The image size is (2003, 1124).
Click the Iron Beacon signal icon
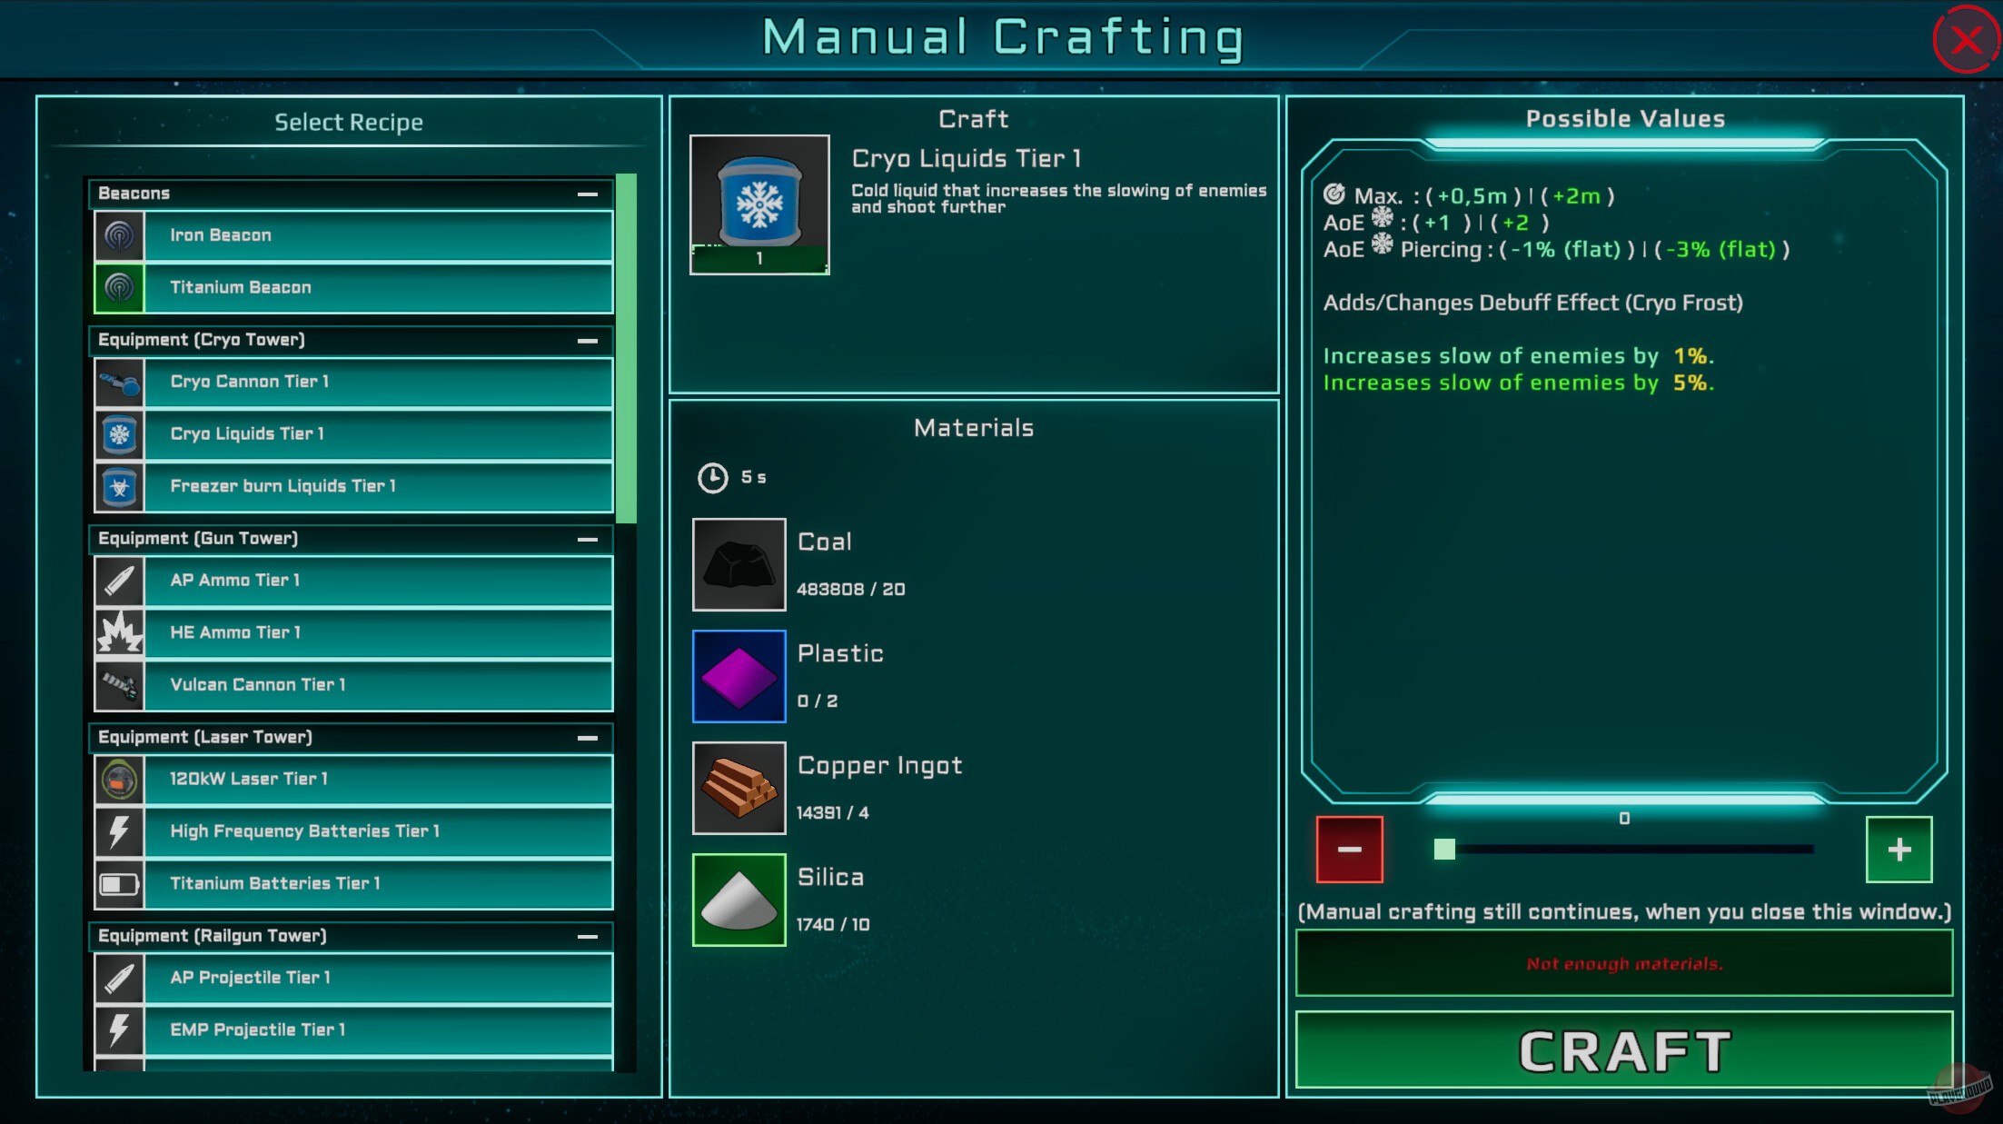pos(121,235)
